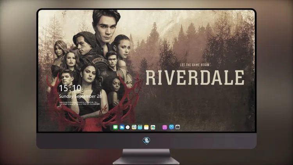Screen dimensions: 293x165
Task: Click the 'Sunday September 28' date text
Action: pyautogui.click(x=80, y=96)
